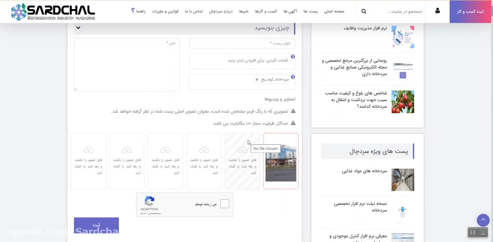This screenshot has height=242, width=493.
Task: Open 'سردخانه های مواد غذایی' article link
Action: (364, 171)
